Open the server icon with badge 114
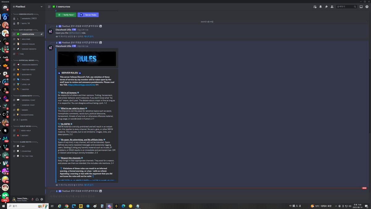This screenshot has height=209, width=371. click(x=5, y=139)
